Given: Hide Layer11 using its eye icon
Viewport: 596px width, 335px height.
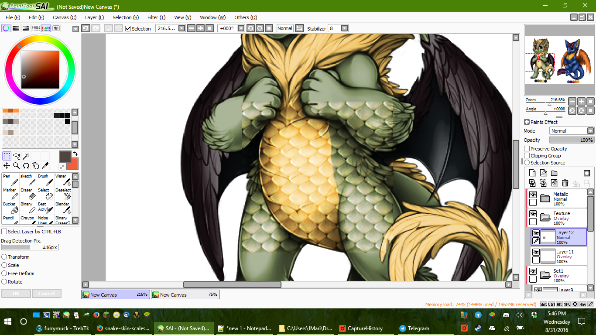Looking at the screenshot, I should click(536, 252).
